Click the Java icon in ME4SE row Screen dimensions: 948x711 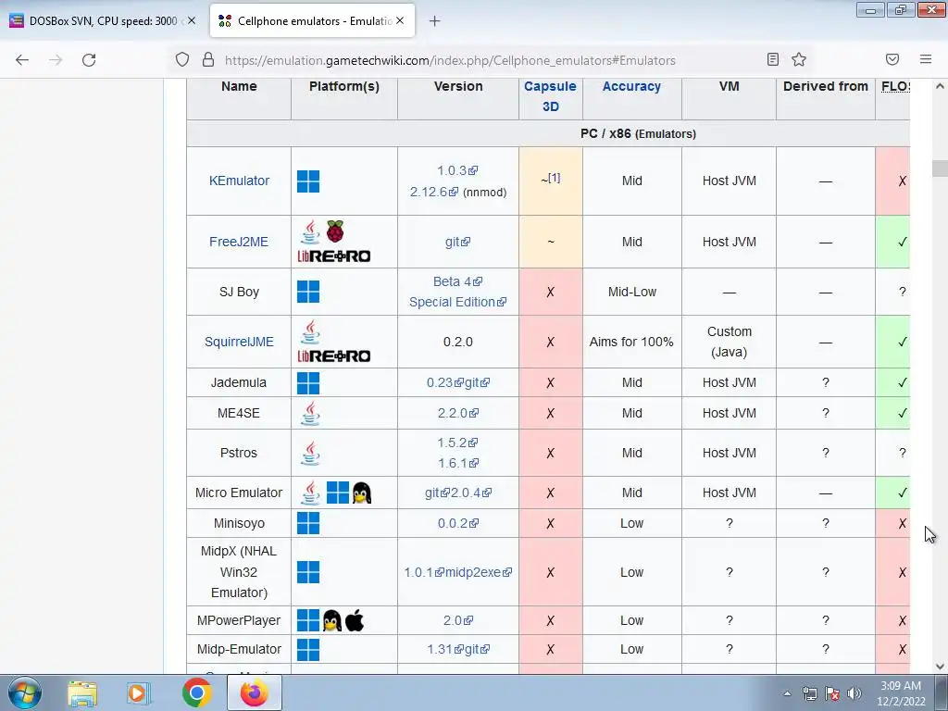tap(310, 413)
